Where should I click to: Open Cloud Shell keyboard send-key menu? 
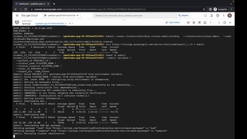pos(188,22)
